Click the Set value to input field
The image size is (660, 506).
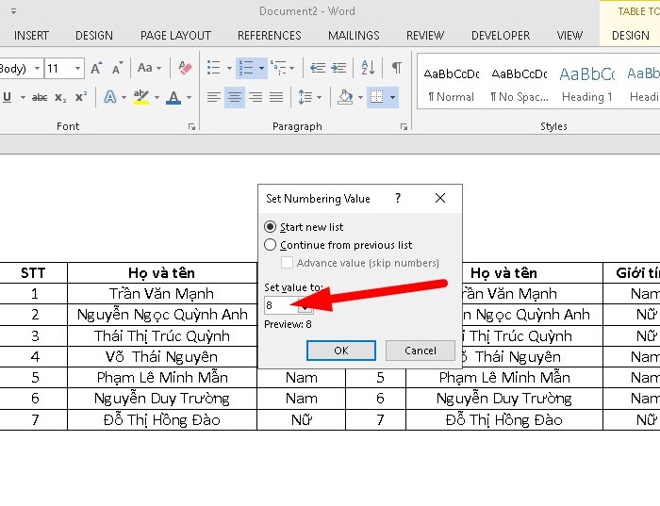(x=281, y=305)
